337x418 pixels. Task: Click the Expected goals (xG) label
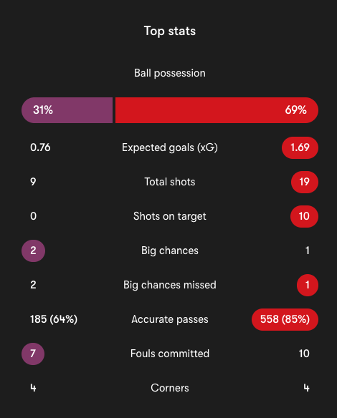click(170, 147)
